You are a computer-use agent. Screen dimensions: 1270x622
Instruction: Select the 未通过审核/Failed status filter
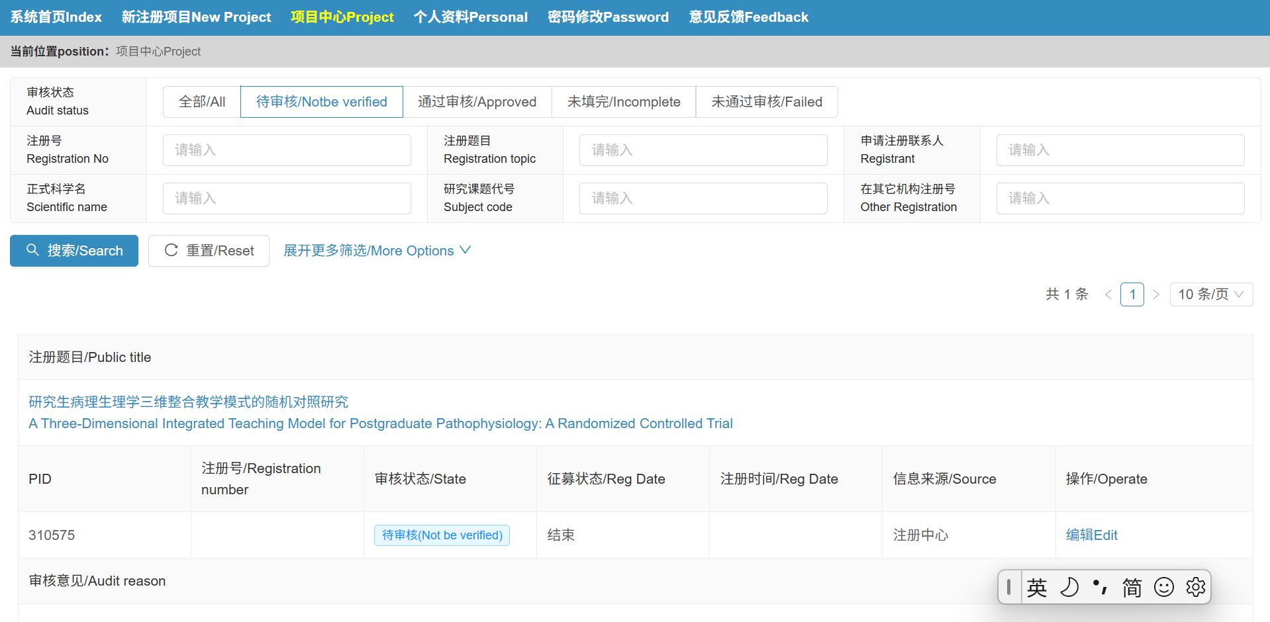pyautogui.click(x=766, y=102)
